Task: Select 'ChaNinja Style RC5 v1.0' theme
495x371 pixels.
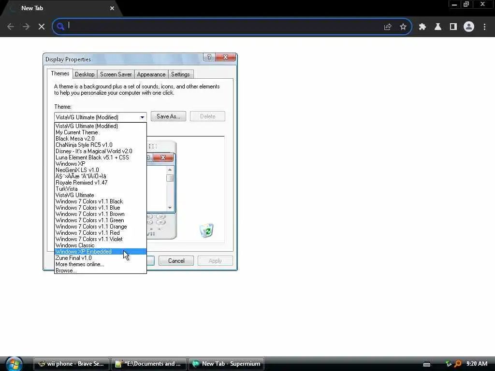Action: (101, 145)
